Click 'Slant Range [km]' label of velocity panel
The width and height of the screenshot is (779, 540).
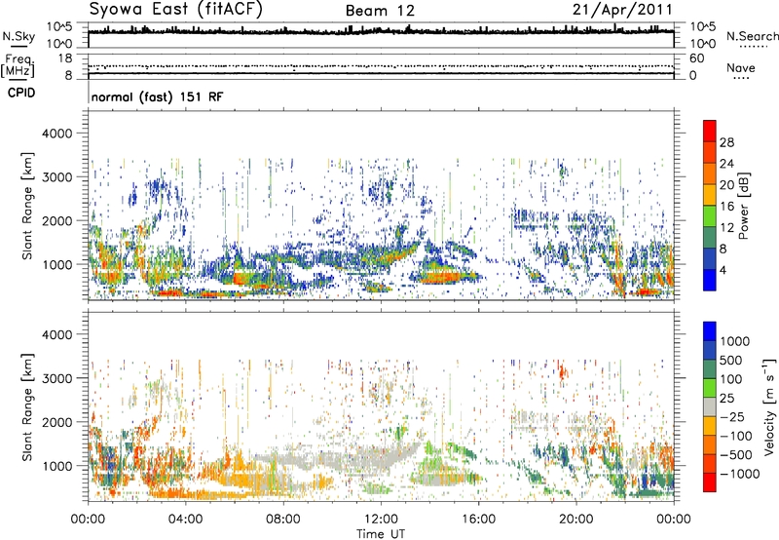coord(27,406)
